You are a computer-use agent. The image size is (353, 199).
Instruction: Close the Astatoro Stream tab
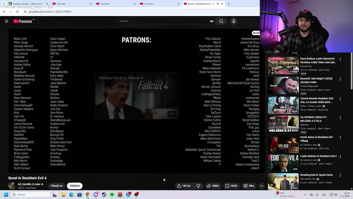click(x=47, y=4)
